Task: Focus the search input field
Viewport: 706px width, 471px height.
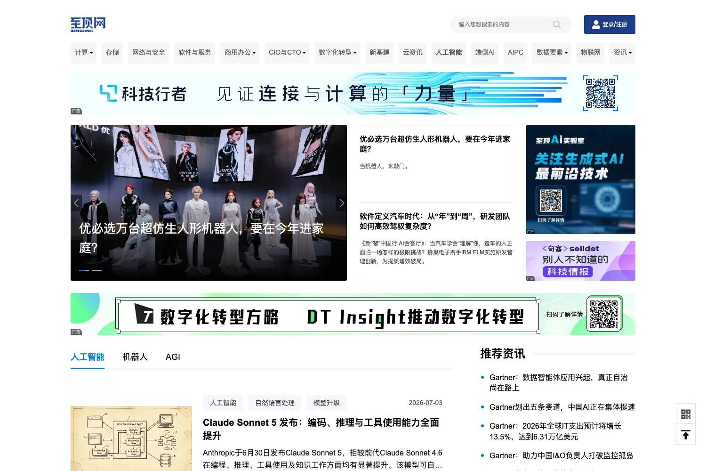Action: pos(504,24)
